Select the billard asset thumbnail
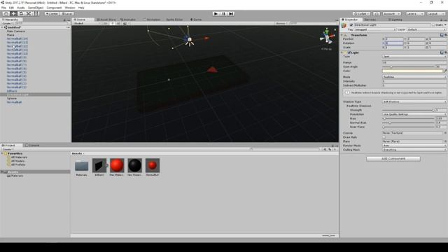448x252 pixels. click(99, 166)
